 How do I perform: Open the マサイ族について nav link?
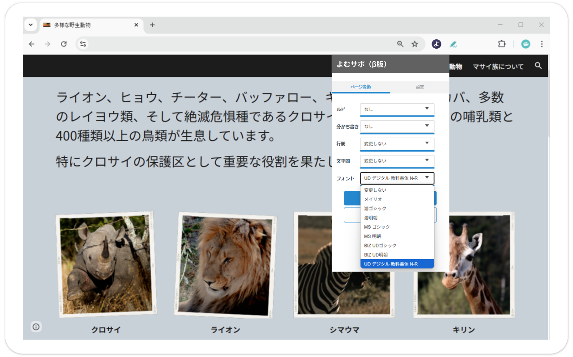click(498, 67)
